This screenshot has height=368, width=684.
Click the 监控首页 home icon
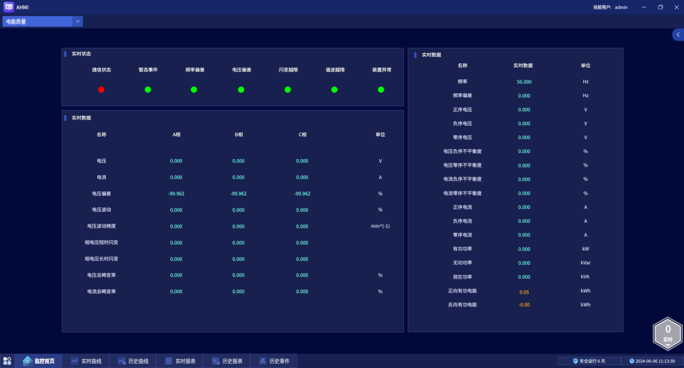27,361
